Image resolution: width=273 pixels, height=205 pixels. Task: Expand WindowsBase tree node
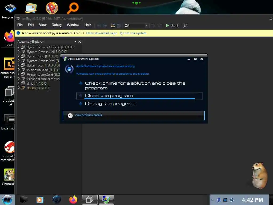(19, 70)
